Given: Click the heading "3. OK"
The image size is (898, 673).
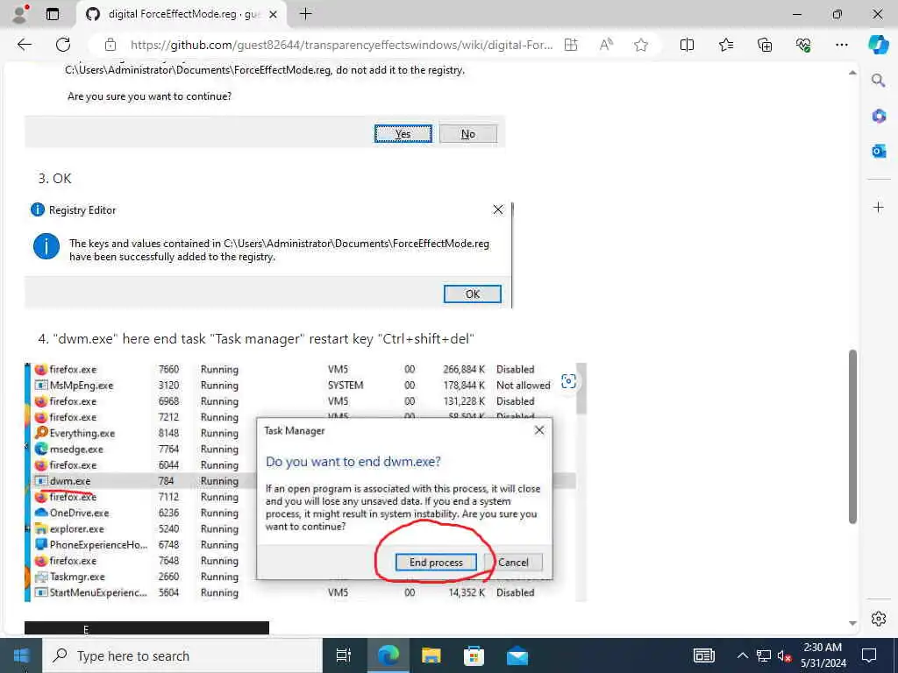Looking at the screenshot, I should 55,179.
